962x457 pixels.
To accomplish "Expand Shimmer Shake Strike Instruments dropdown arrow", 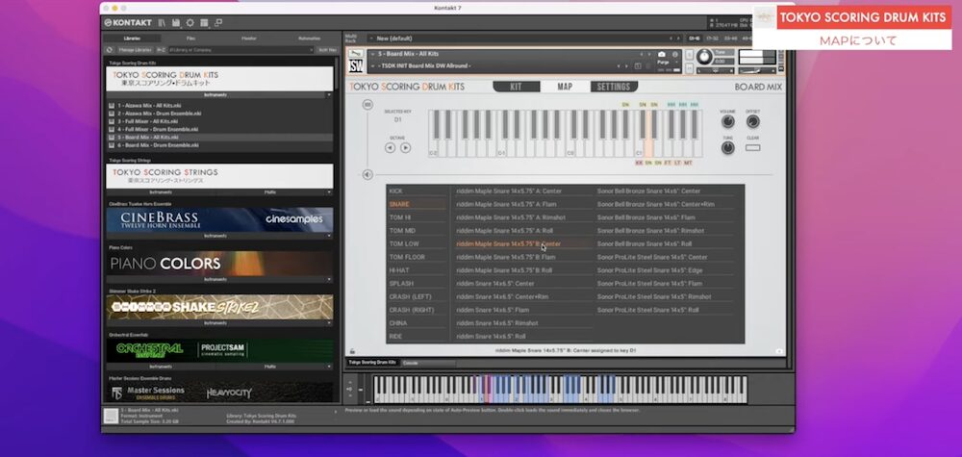I will (329, 322).
